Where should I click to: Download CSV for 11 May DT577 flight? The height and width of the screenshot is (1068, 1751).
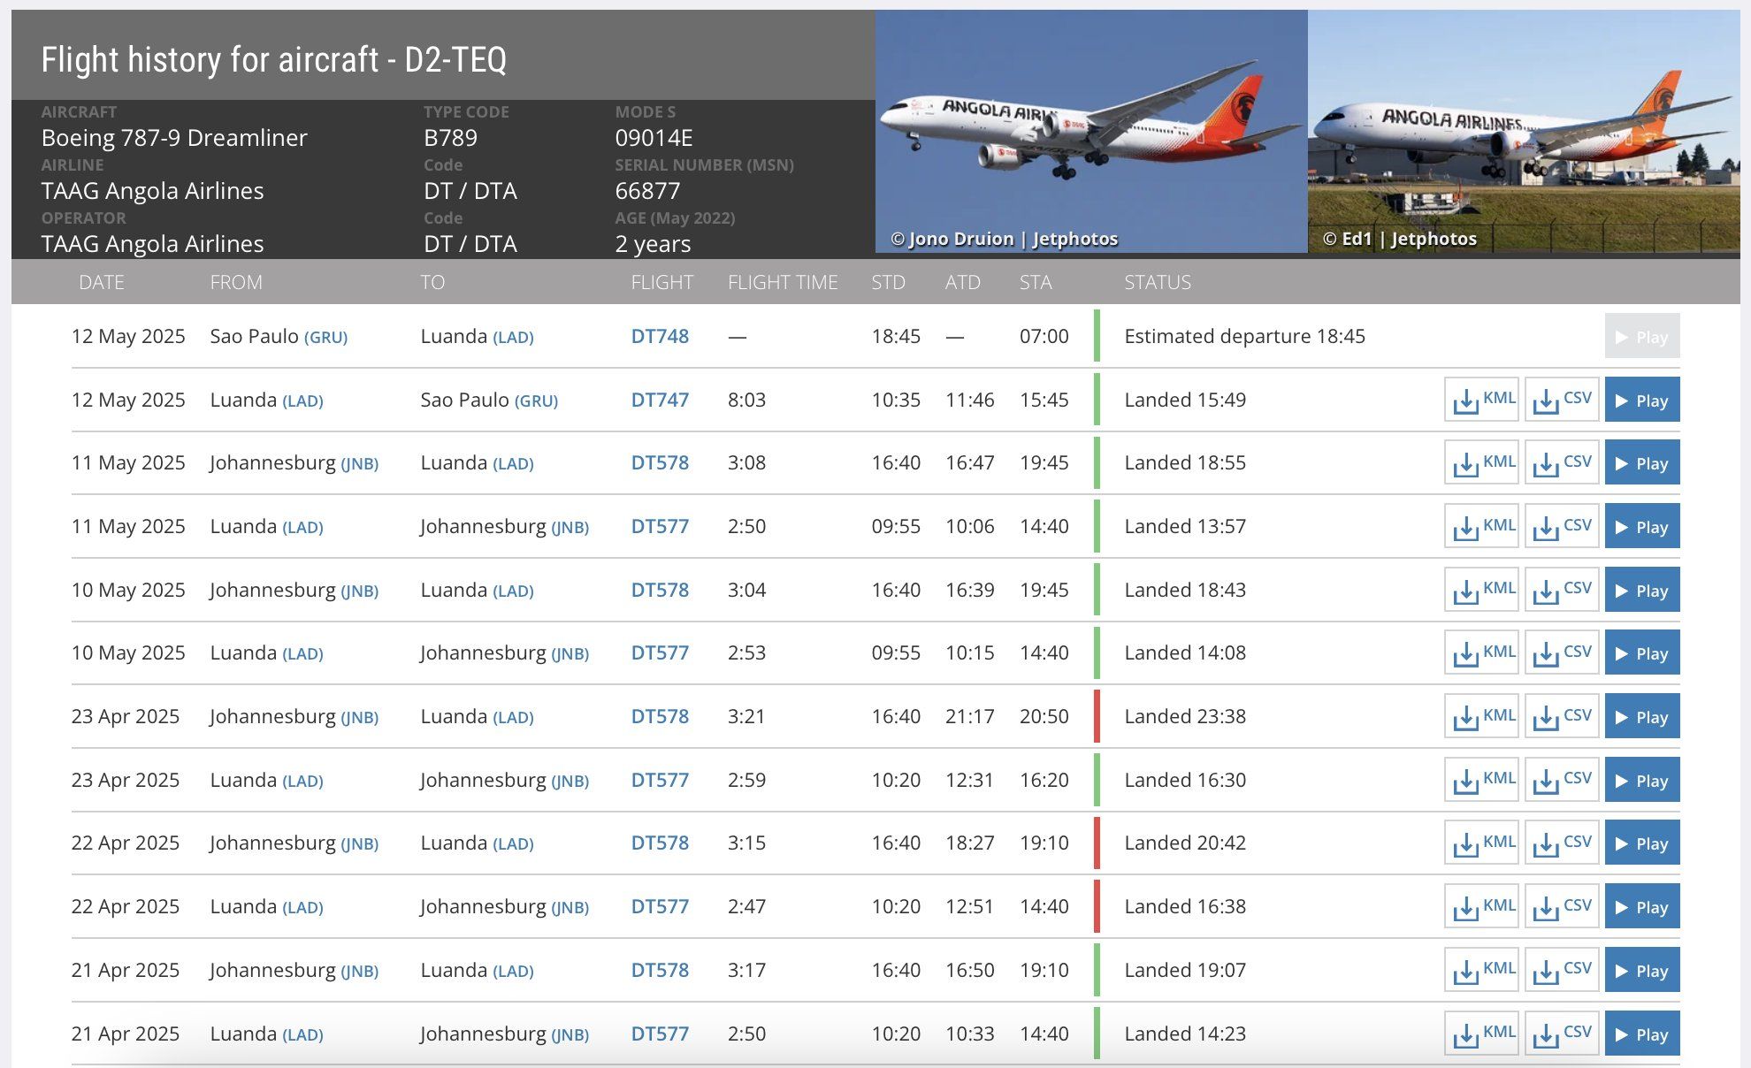pos(1562,527)
